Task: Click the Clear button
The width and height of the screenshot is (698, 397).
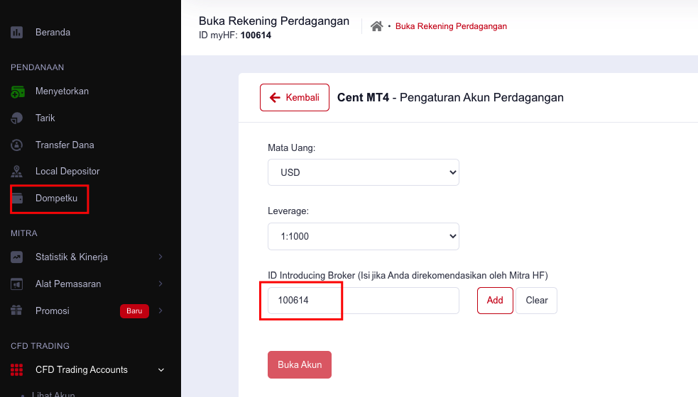Action: pyautogui.click(x=536, y=301)
